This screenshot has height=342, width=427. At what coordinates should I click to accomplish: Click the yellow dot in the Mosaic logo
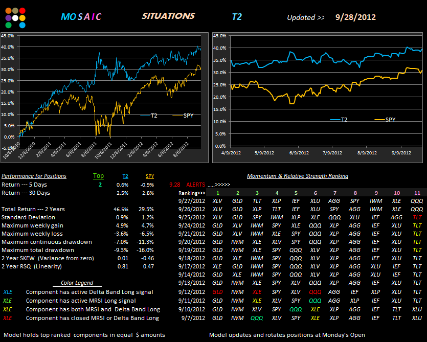(23, 17)
